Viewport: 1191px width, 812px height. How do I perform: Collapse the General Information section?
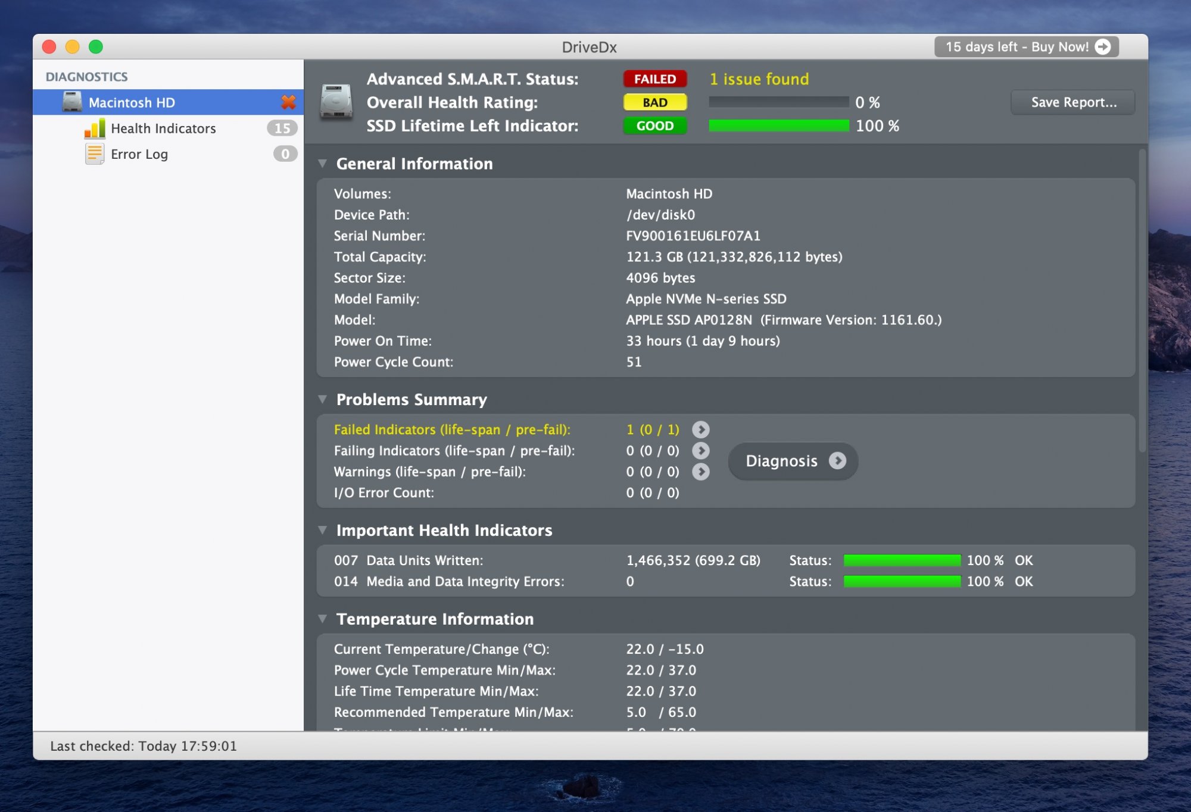(323, 164)
